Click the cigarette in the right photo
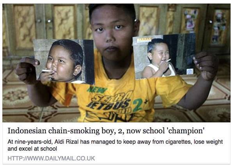Image resolution: width=234 pixels, height=165 pixels. tap(168, 60)
